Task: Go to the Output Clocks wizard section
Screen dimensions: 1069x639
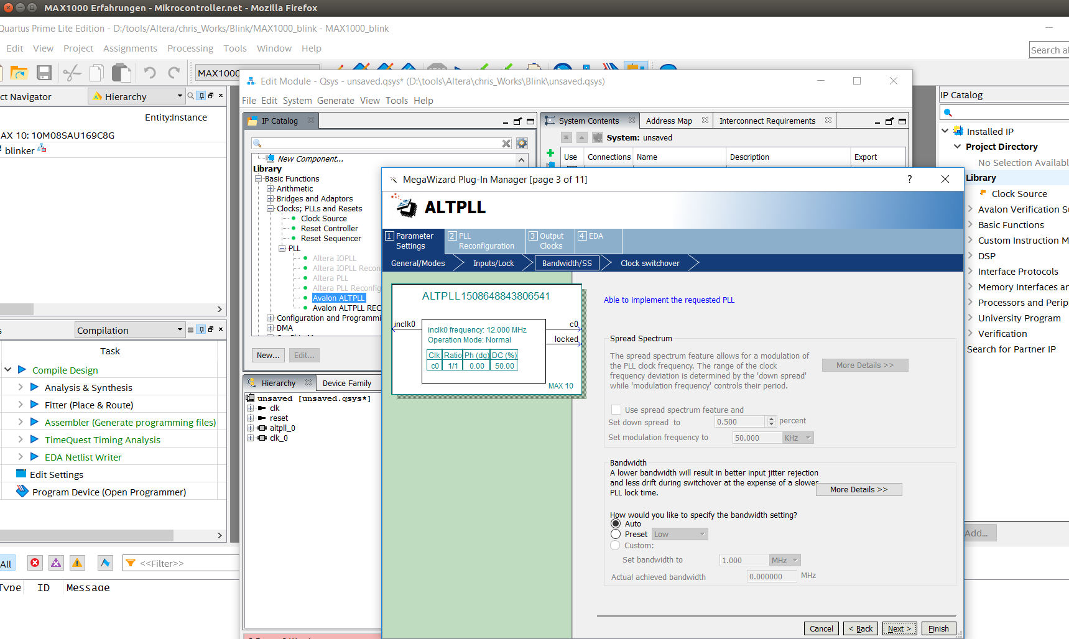Action: (x=550, y=241)
